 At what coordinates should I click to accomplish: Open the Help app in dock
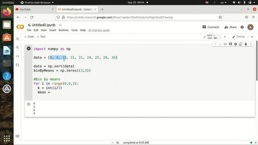(7, 76)
